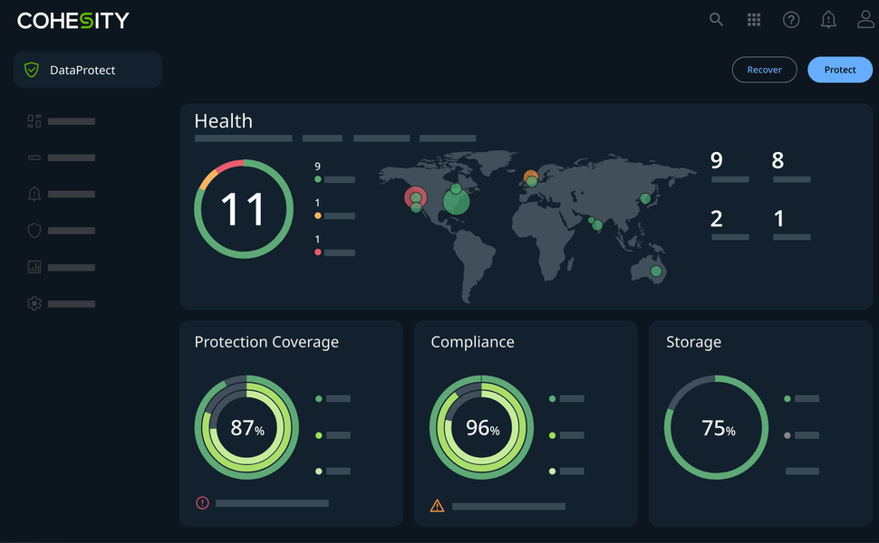Open the sidebar settings gear icon

34,303
